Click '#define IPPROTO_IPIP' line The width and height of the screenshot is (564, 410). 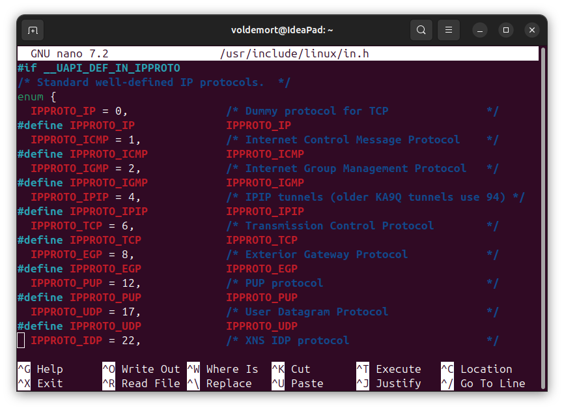161,211
